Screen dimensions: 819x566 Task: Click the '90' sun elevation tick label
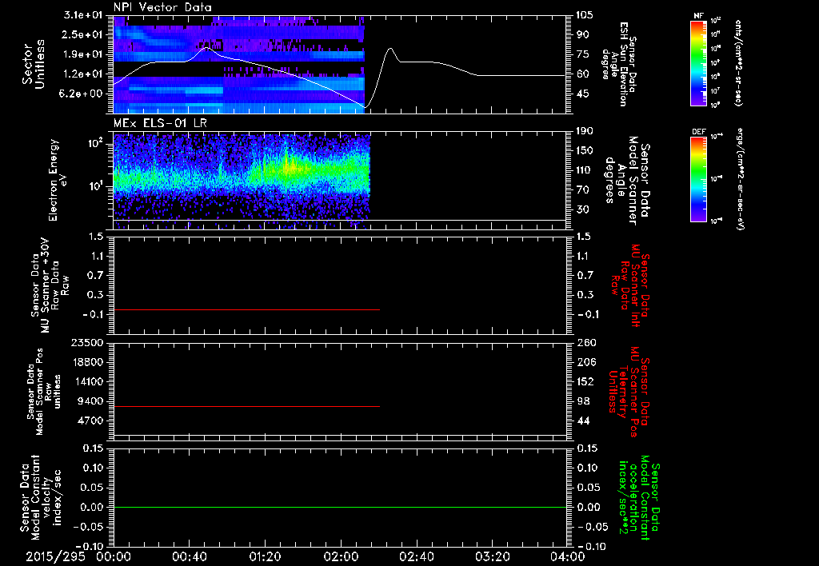pos(583,34)
